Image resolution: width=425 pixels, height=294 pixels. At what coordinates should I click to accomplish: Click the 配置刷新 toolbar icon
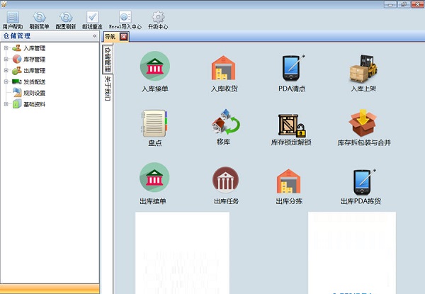pos(66,17)
